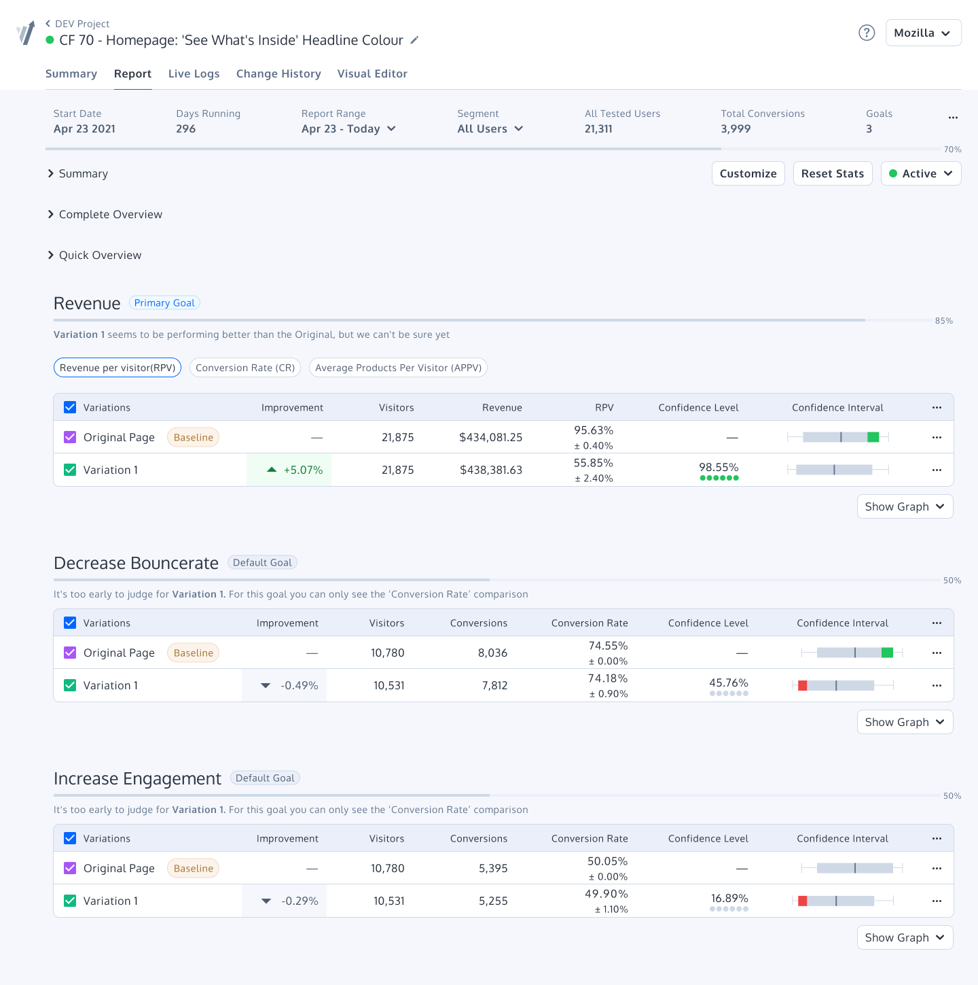This screenshot has height=985, width=978.
Task: Click the app logo in top-left corner
Action: coord(26,33)
